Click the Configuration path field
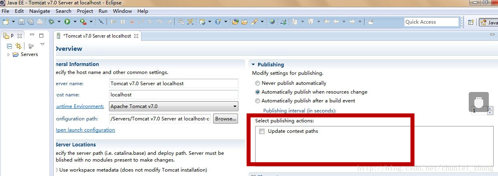Image resolution: width=498 pixels, height=176 pixels. [x=160, y=118]
